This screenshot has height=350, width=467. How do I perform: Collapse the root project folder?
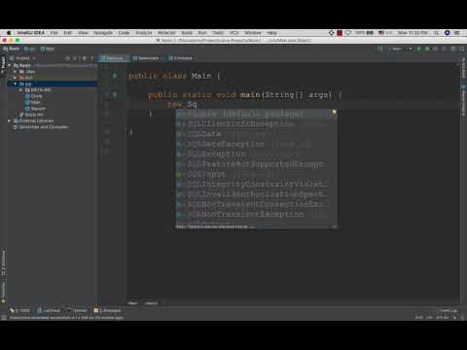[10, 65]
